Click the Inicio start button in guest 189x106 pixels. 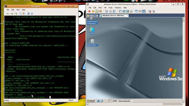point(91,101)
